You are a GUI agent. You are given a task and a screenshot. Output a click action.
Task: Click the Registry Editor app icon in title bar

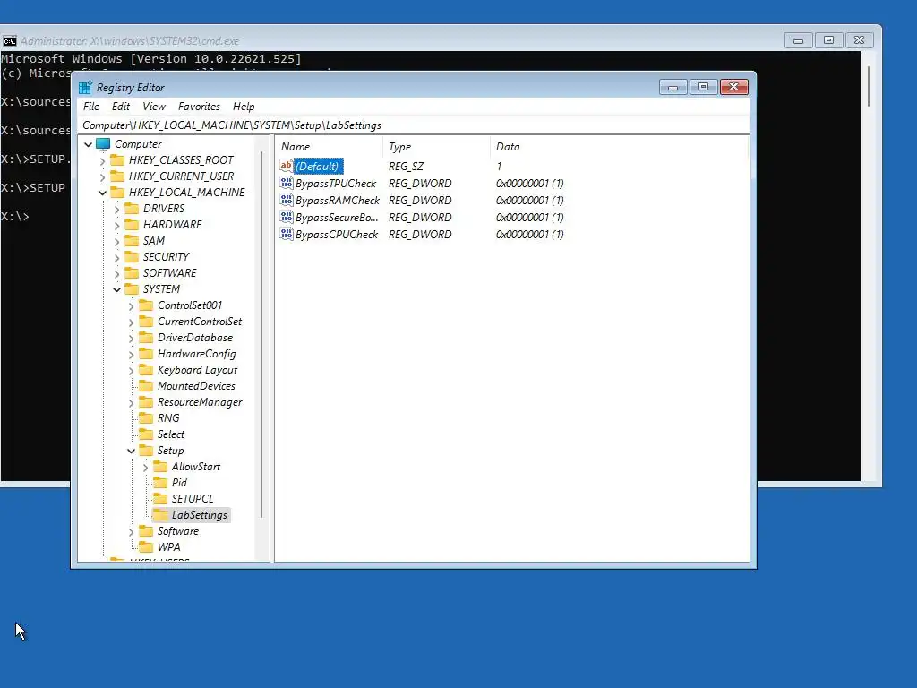[x=85, y=88]
